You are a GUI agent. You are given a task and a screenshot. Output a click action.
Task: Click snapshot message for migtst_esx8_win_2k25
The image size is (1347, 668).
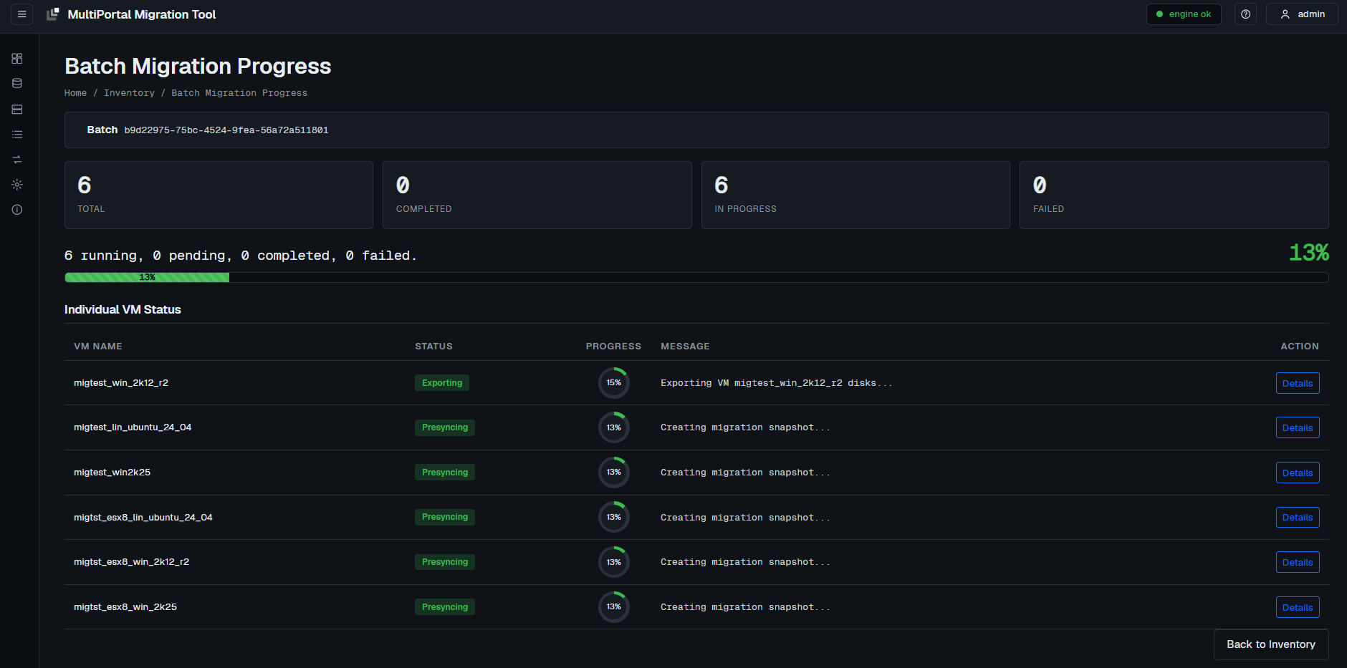[745, 607]
